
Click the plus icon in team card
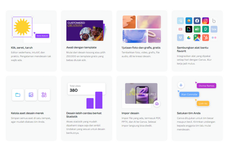pos(181,85)
